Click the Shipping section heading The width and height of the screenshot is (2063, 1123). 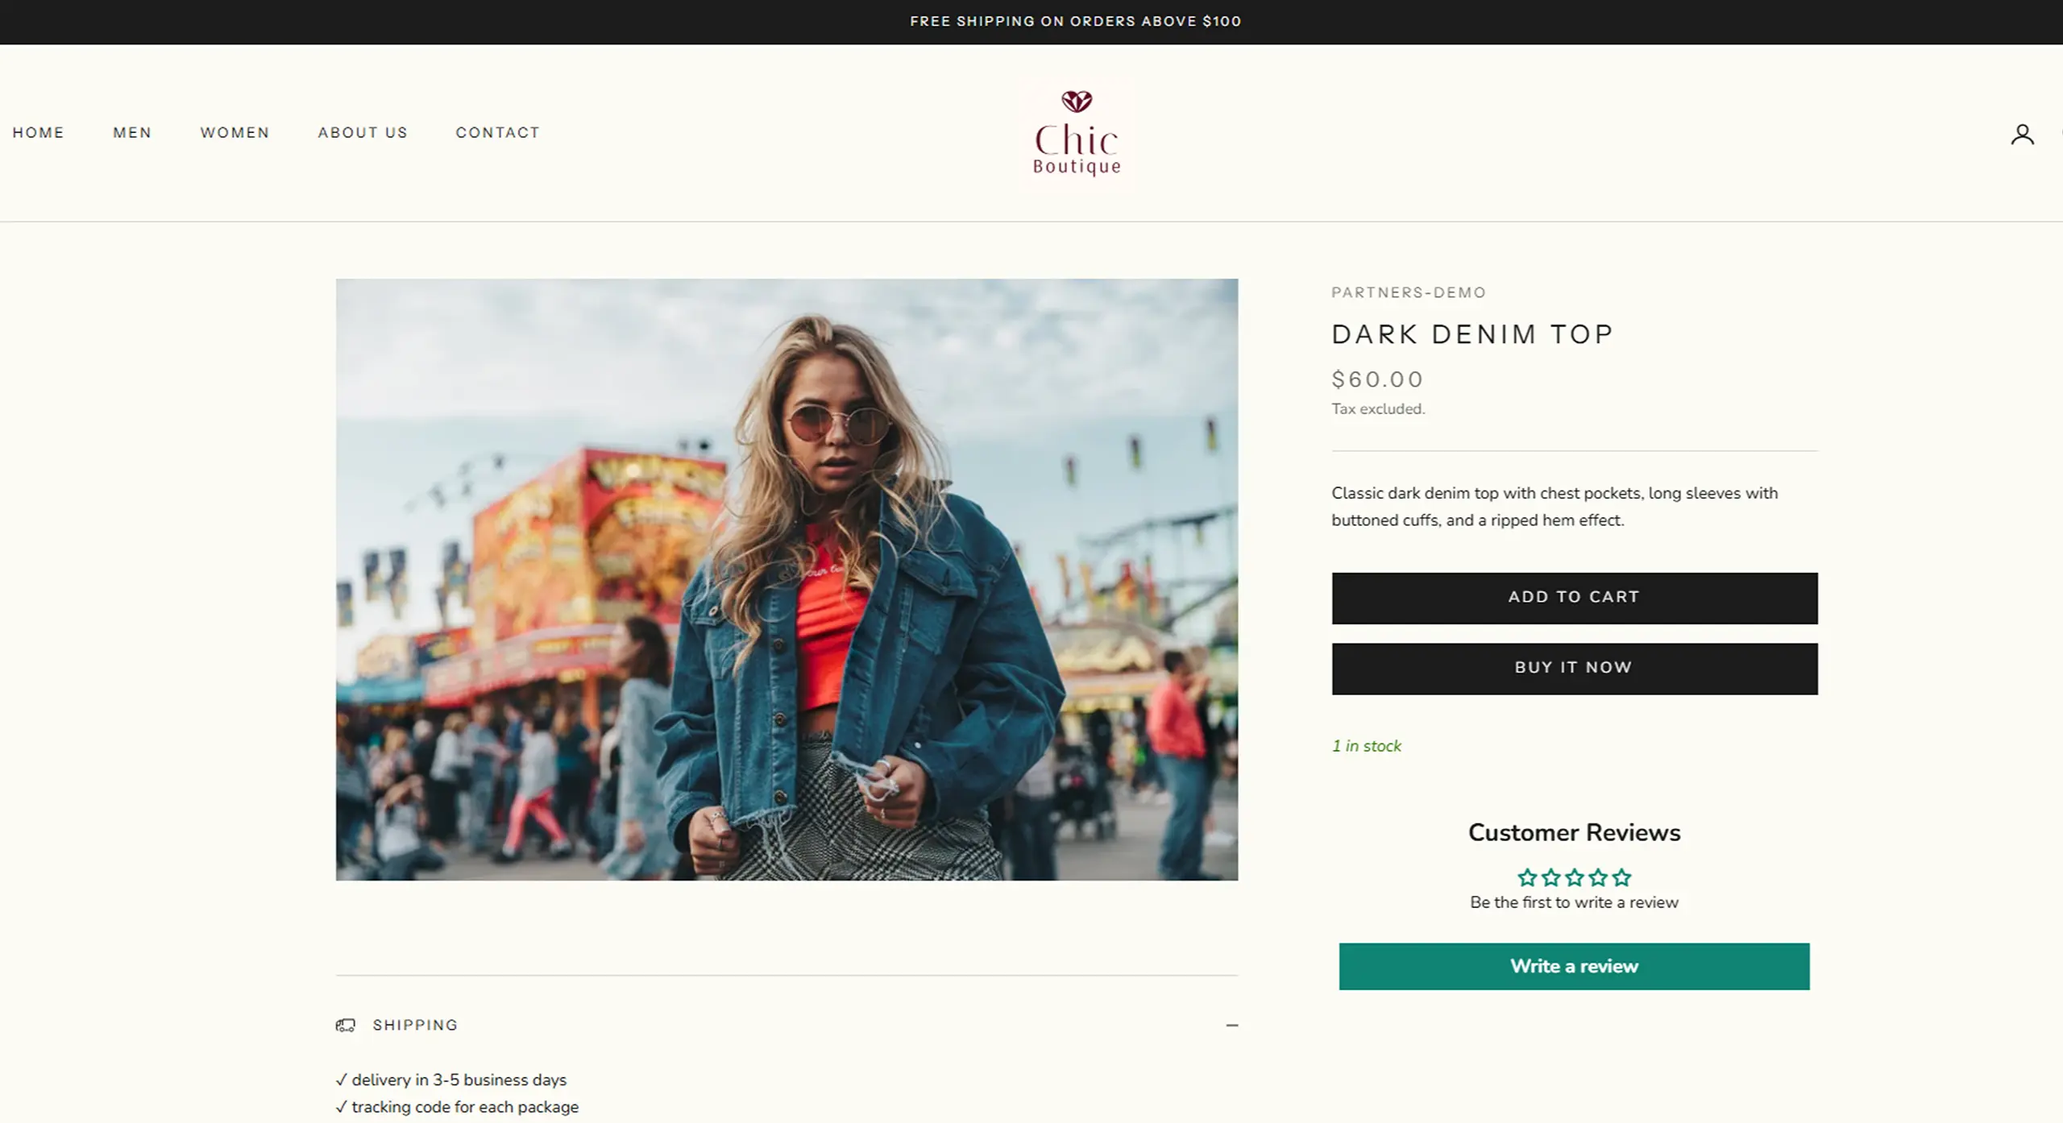coord(414,1025)
